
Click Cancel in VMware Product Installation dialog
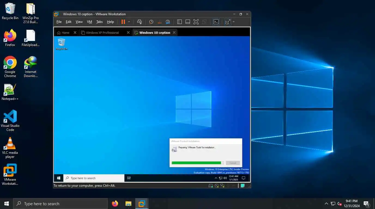(x=233, y=163)
